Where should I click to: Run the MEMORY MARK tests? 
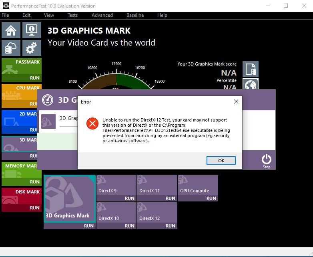35,182
